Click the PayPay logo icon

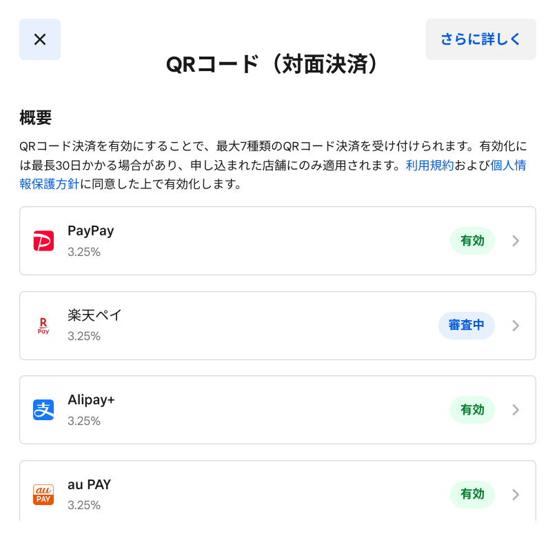(x=43, y=241)
